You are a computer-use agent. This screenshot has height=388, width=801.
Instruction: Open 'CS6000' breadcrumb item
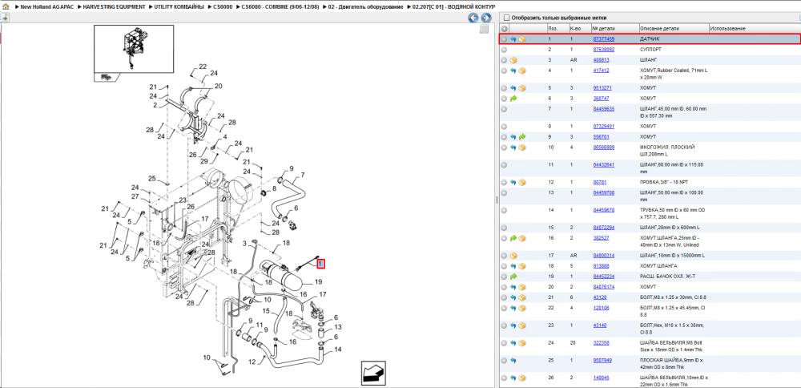click(223, 6)
